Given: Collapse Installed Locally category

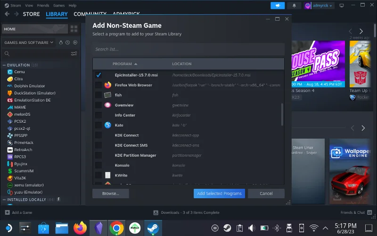Looking at the screenshot, I should [4, 200].
